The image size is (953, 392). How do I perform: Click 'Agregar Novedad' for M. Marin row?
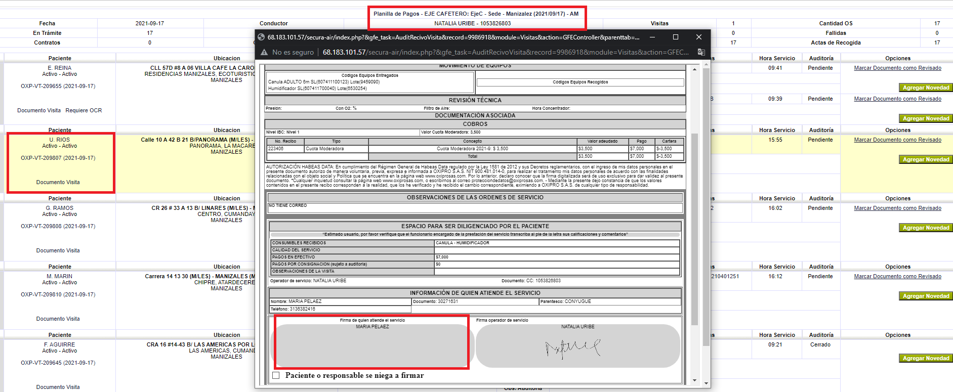(926, 296)
